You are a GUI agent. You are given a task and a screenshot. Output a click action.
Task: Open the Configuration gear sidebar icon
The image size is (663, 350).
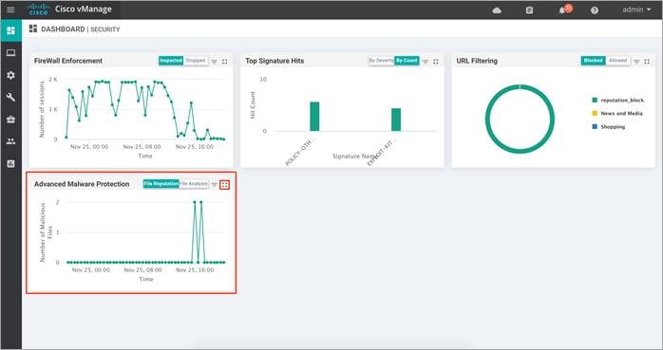tap(11, 75)
